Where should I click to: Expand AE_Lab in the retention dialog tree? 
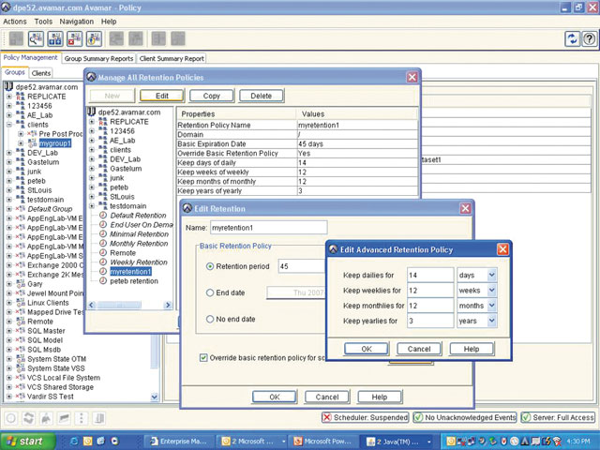coord(92,141)
